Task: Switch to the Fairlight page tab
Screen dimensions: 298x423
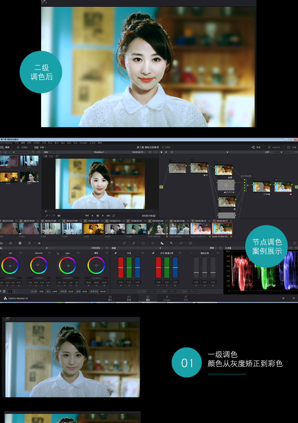Action: pos(167,298)
